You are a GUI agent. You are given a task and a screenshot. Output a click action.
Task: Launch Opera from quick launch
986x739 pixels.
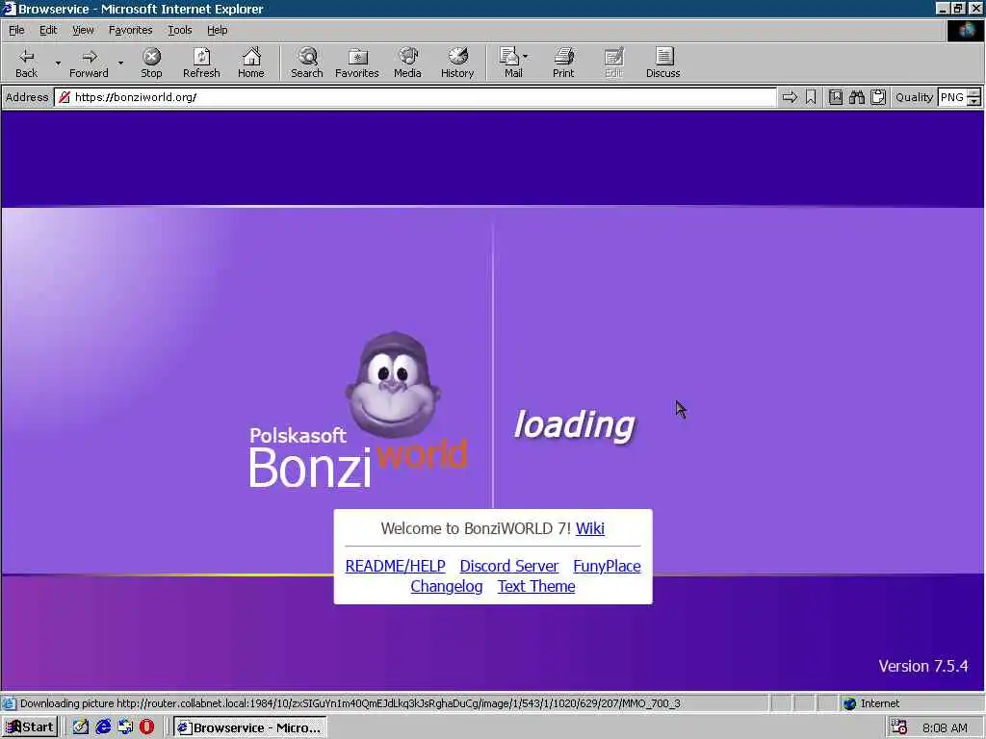(x=146, y=727)
